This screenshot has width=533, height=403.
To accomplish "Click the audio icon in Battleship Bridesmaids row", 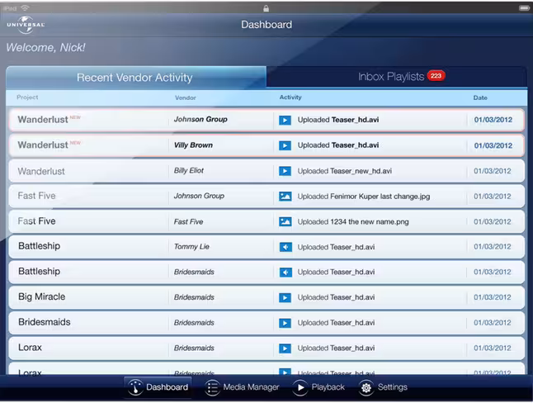I will coord(285,273).
